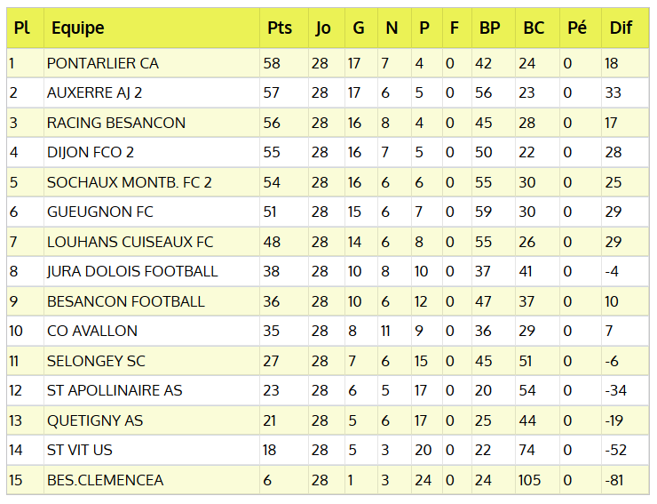Select the Dif column header
The height and width of the screenshot is (504, 657).
(x=621, y=28)
